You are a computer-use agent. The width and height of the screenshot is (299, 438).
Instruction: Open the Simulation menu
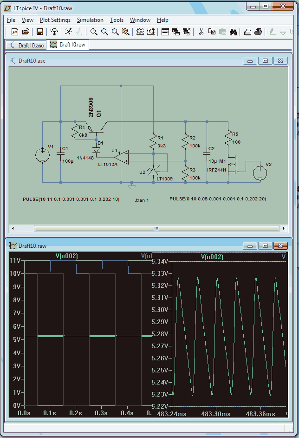tap(90, 20)
